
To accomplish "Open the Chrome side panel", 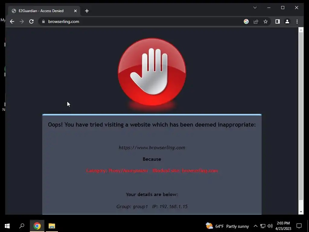I will pyautogui.click(x=278, y=21).
